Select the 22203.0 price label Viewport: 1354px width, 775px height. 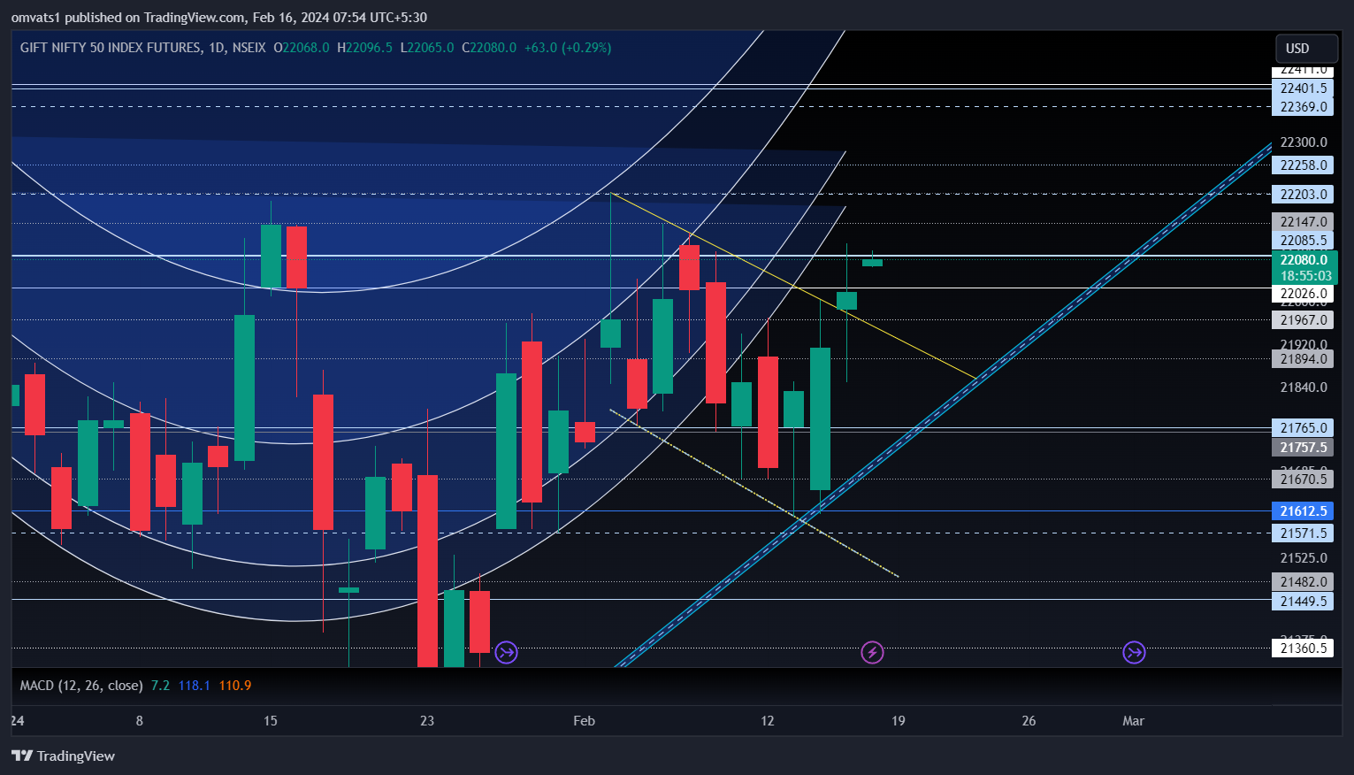(x=1304, y=195)
